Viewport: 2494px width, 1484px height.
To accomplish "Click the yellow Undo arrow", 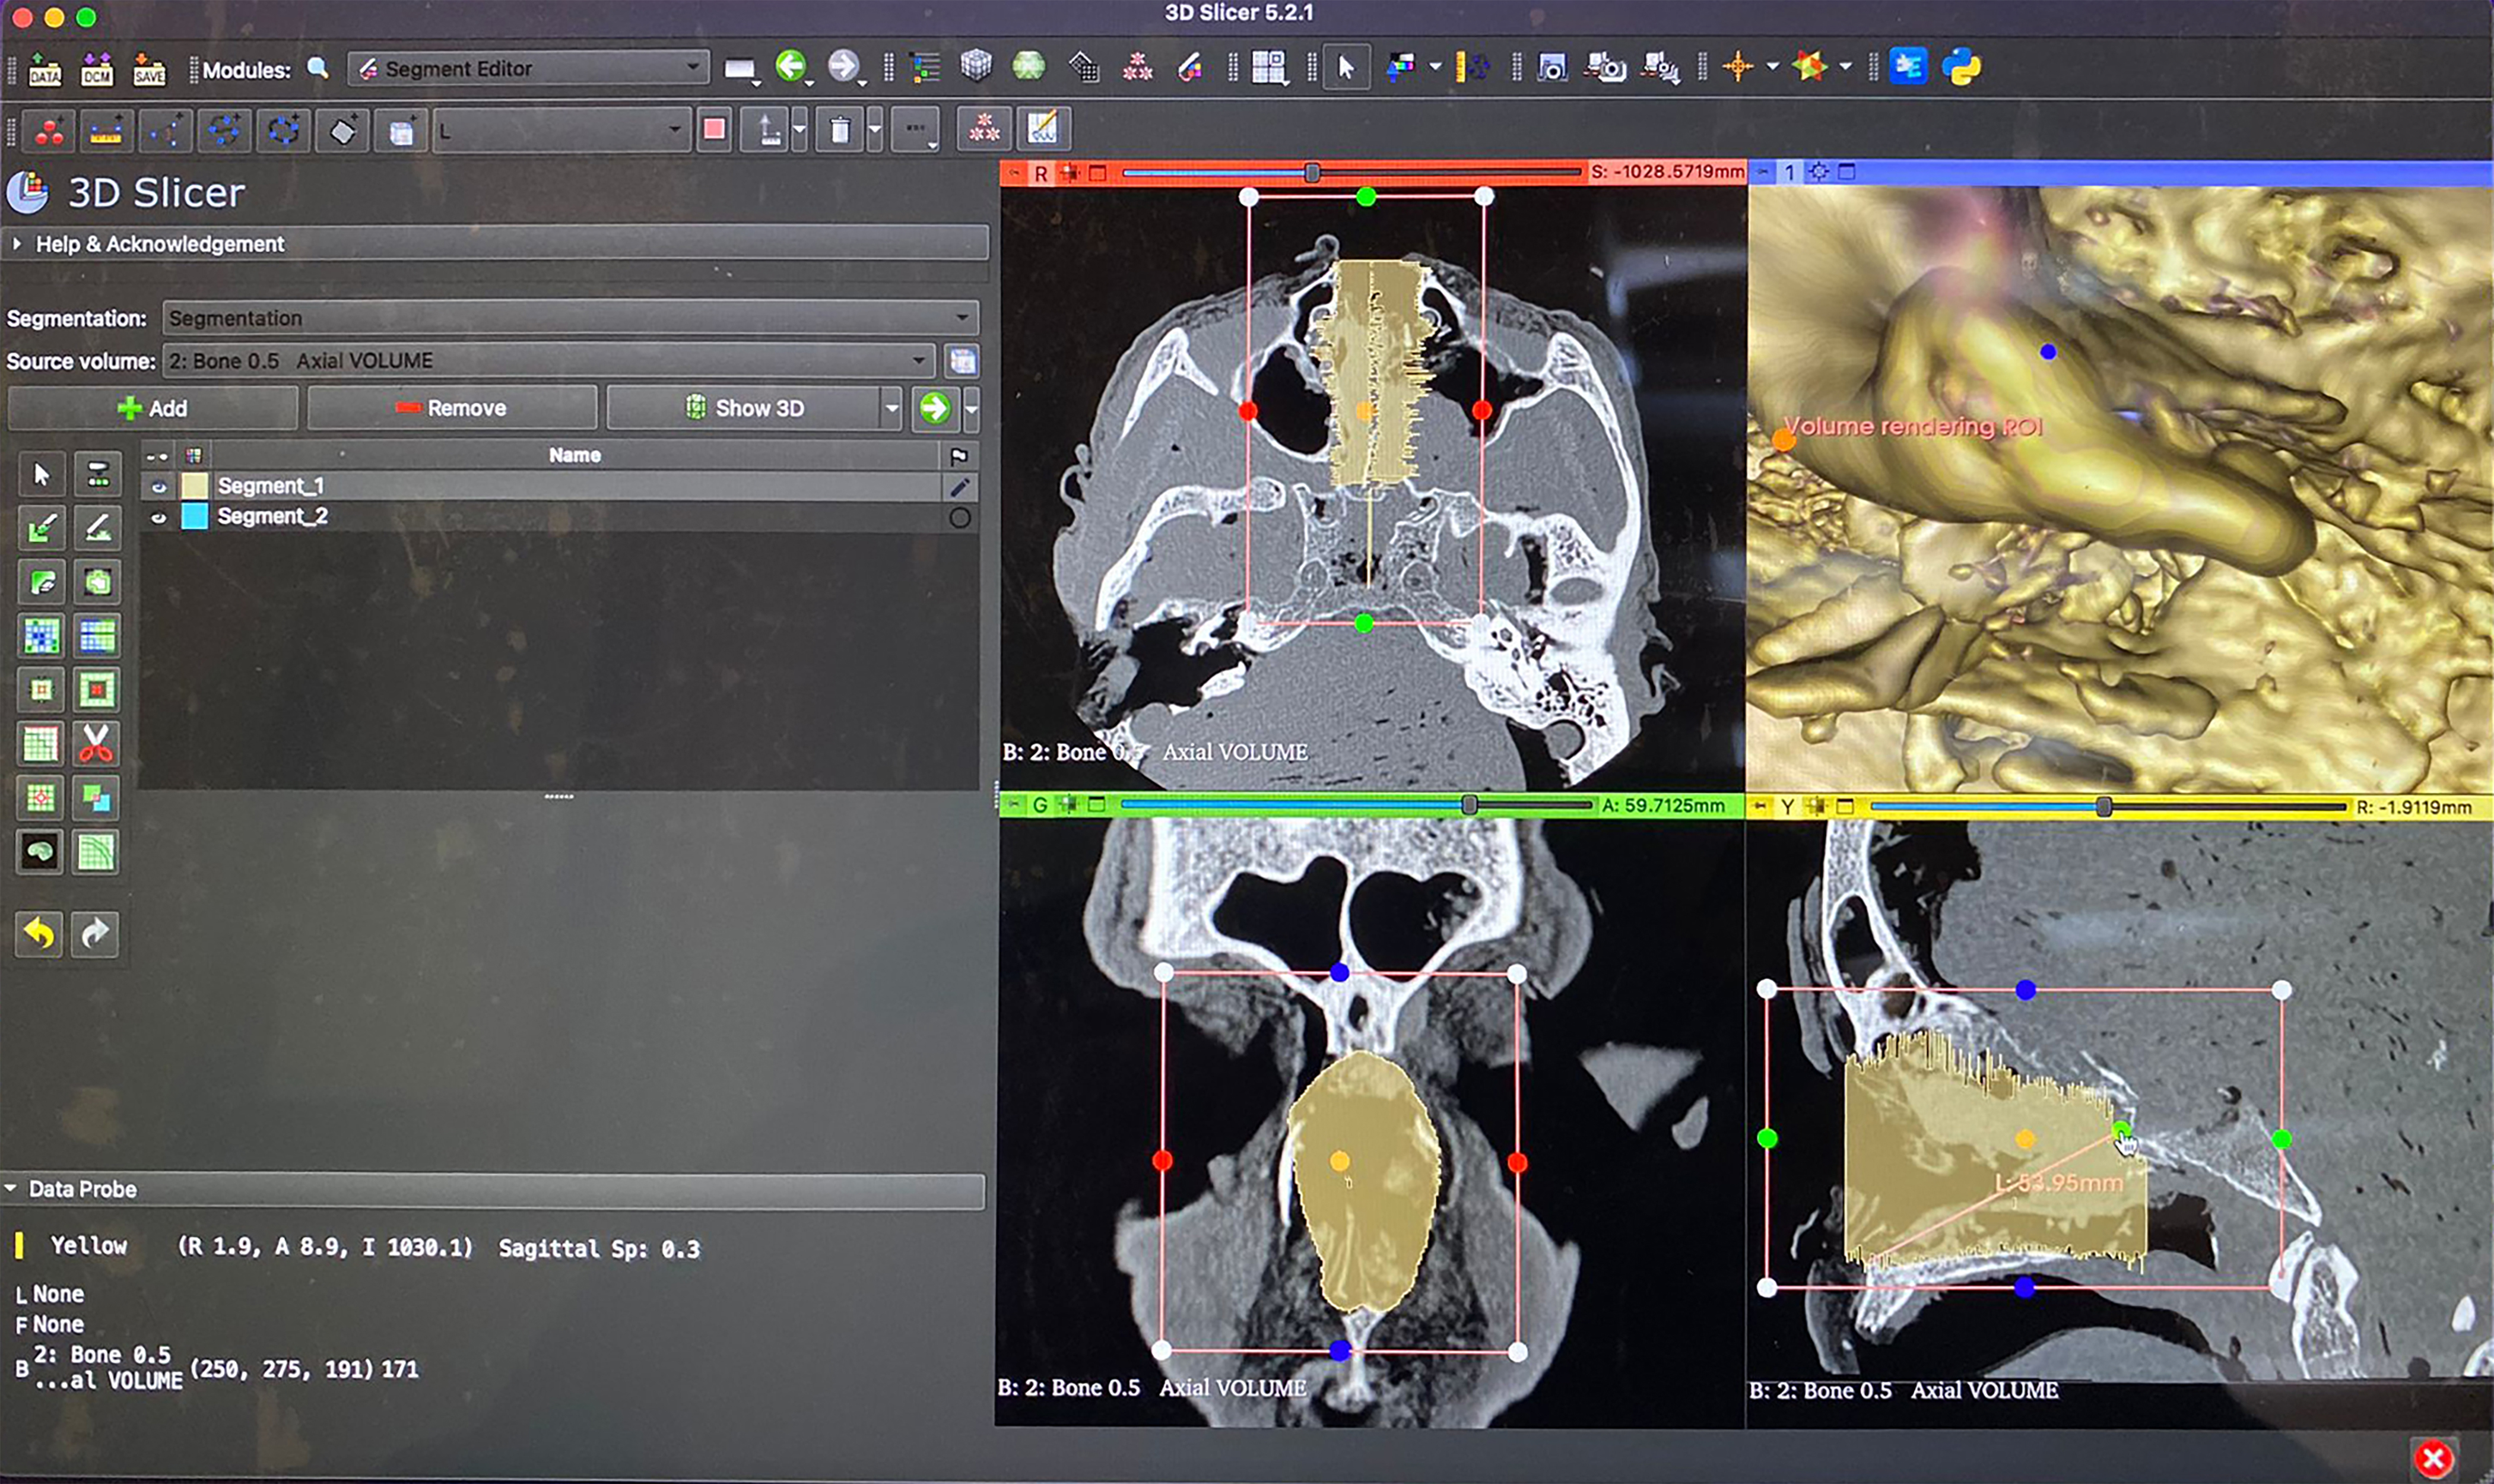I will (40, 934).
